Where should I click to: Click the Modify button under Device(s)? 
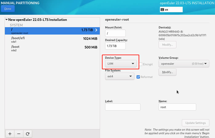pos(167,45)
